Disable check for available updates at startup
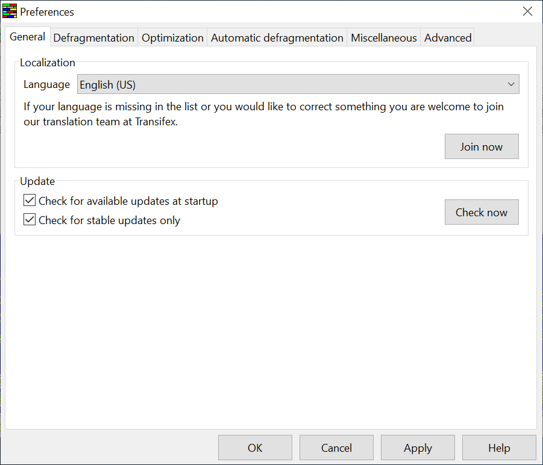The height and width of the screenshot is (465, 543). [x=30, y=201]
